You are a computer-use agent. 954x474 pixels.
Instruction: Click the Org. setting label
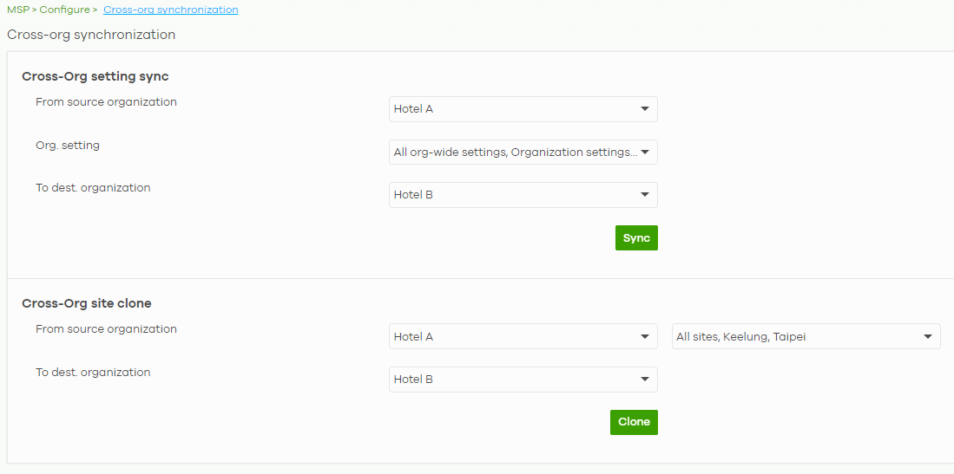click(x=68, y=146)
